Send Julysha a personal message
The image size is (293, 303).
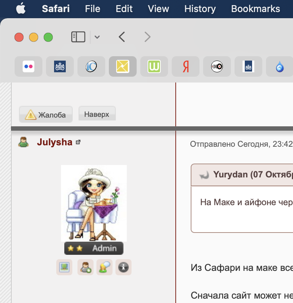104,267
